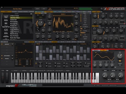Image resolution: width=126 pixels, height=94 pixels.
Task: Click the LFO RATE knob
Action: pyautogui.click(x=120, y=56)
